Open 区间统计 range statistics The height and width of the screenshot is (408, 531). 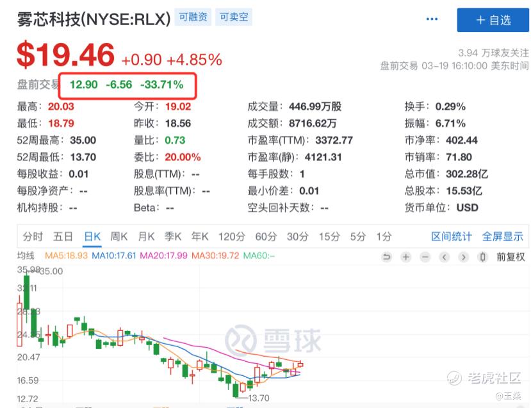[452, 236]
